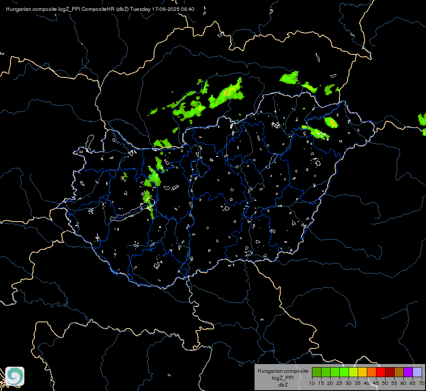Image resolution: width=426 pixels, height=391 pixels.
Task: Select the 15-20 dBZ green swatch
Action: 326,372
